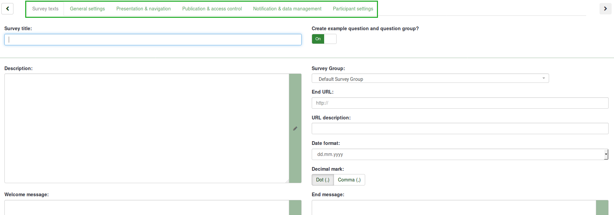Click the URL description text box
This screenshot has width=614, height=215.
[x=460, y=128]
